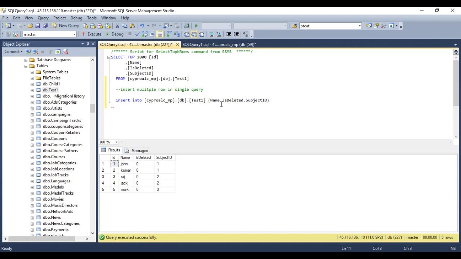461x259 pixels.
Task: Open the master database dropdown
Action: coord(75,35)
